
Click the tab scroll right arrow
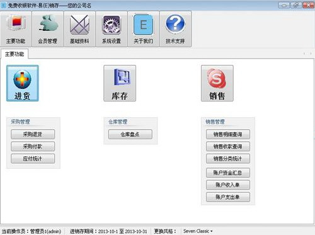pyautogui.click(x=311, y=54)
